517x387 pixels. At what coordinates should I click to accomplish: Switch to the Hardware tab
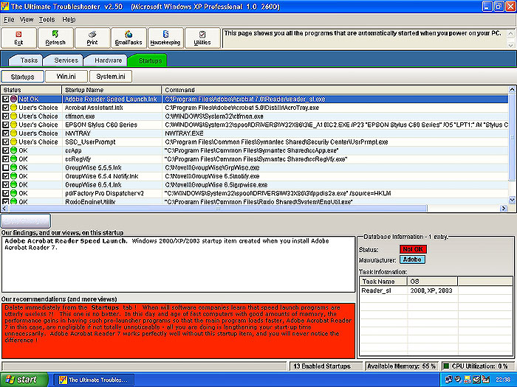(x=107, y=60)
